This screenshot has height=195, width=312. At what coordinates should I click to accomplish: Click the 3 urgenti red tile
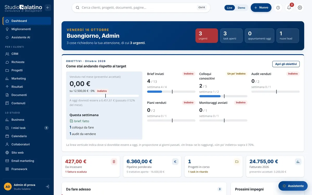[207, 36]
